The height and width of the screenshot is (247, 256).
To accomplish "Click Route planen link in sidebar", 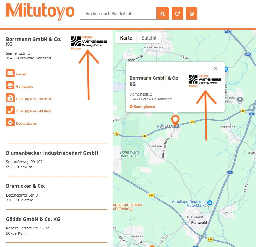I will [26, 124].
